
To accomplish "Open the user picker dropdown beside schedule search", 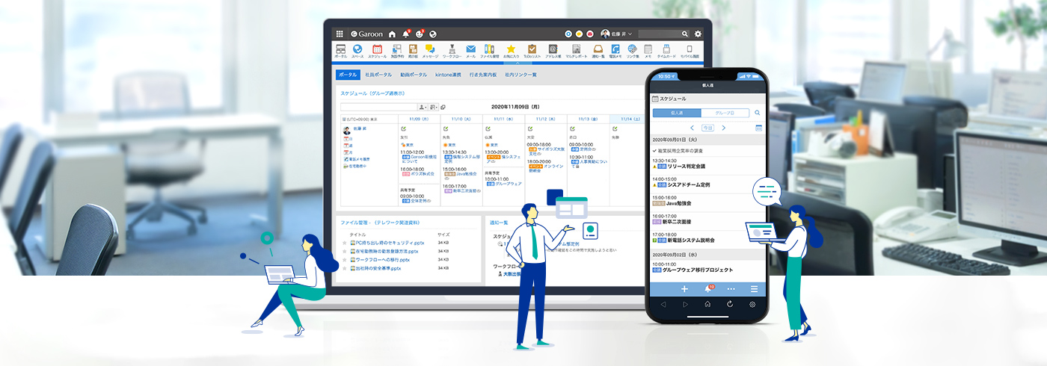I will 423,107.
